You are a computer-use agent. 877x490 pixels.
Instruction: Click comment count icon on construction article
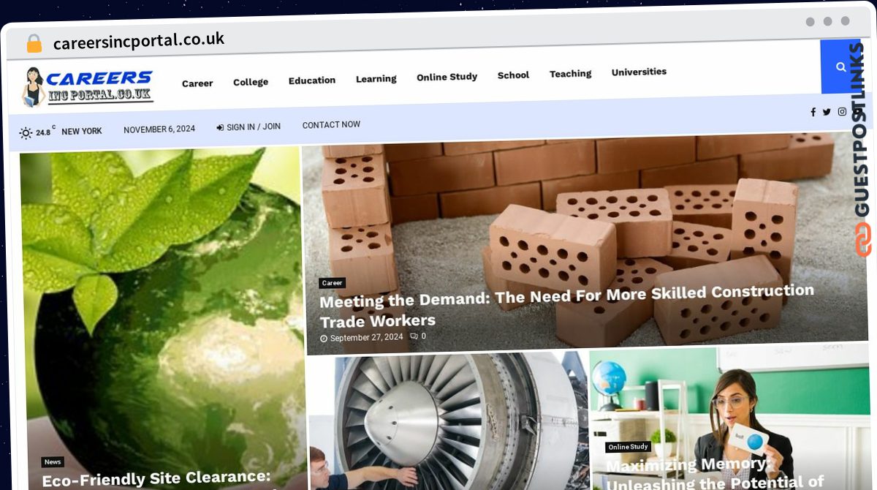414,336
